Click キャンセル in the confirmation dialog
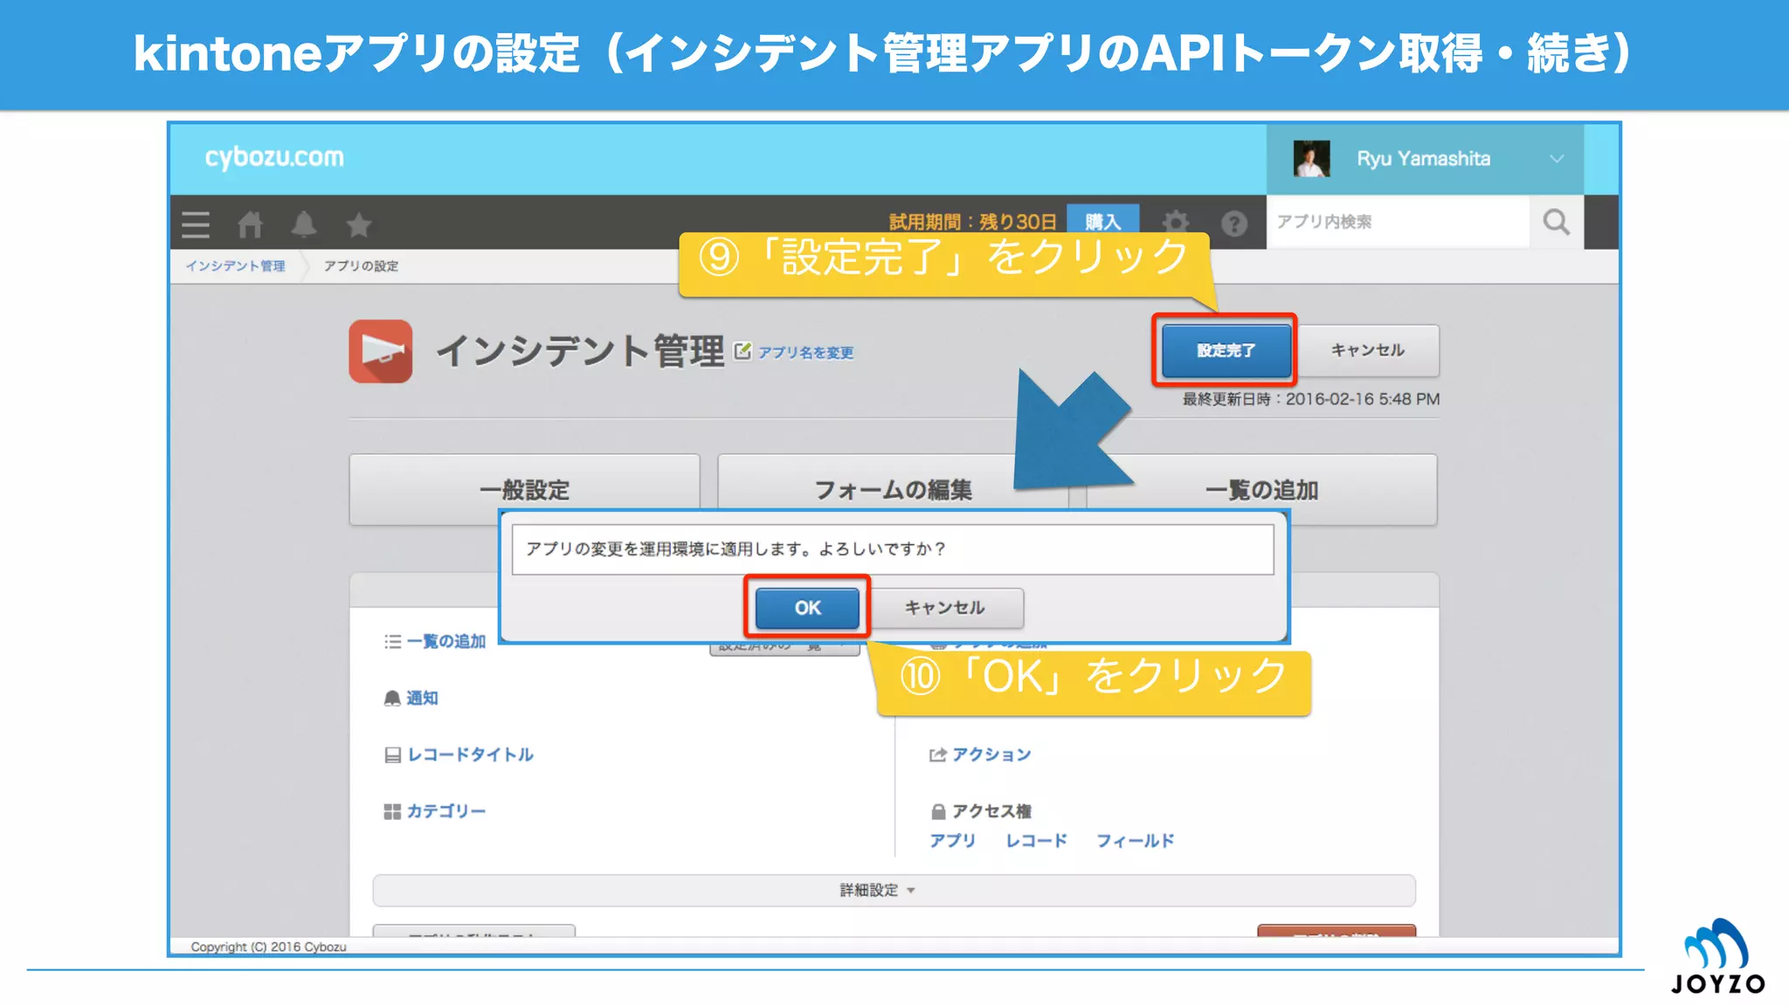The width and height of the screenshot is (1789, 1006). click(944, 608)
